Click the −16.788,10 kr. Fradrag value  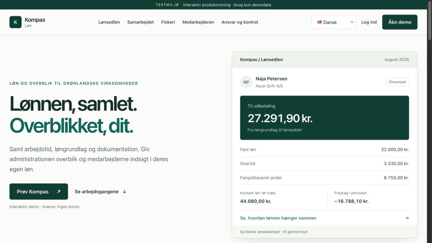click(x=351, y=201)
